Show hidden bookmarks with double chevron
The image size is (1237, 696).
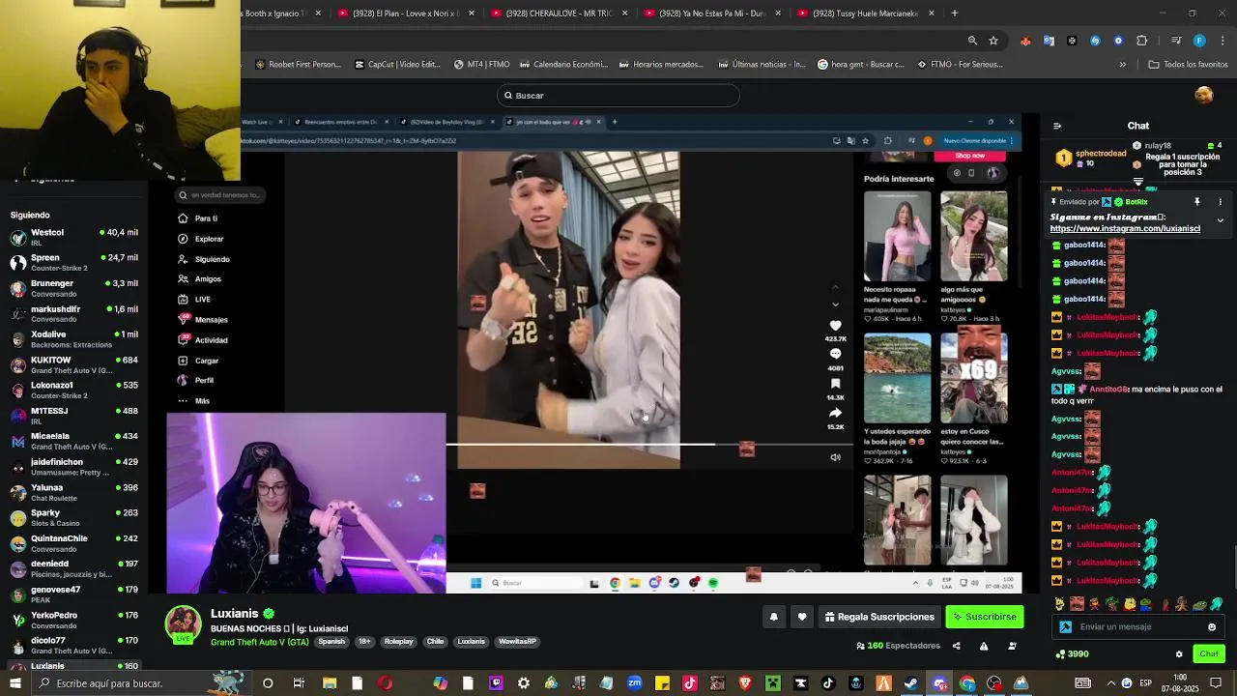click(x=1122, y=65)
